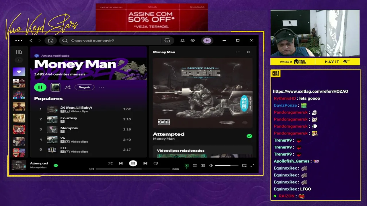The width and height of the screenshot is (367, 206).
Task: Toggle shuffle in the player bar
Action: pyautogui.click(x=110, y=163)
